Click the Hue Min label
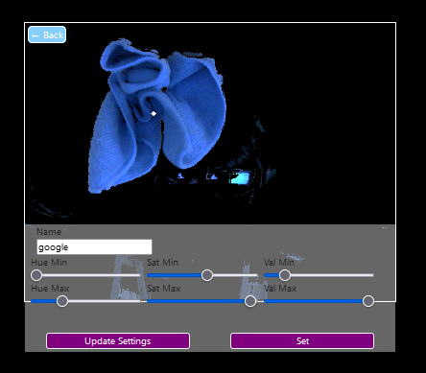This screenshot has height=373, width=426. tap(49, 263)
